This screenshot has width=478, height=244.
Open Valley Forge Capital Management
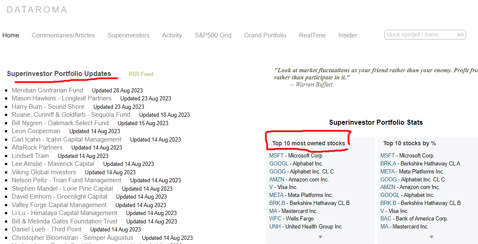(x=59, y=205)
